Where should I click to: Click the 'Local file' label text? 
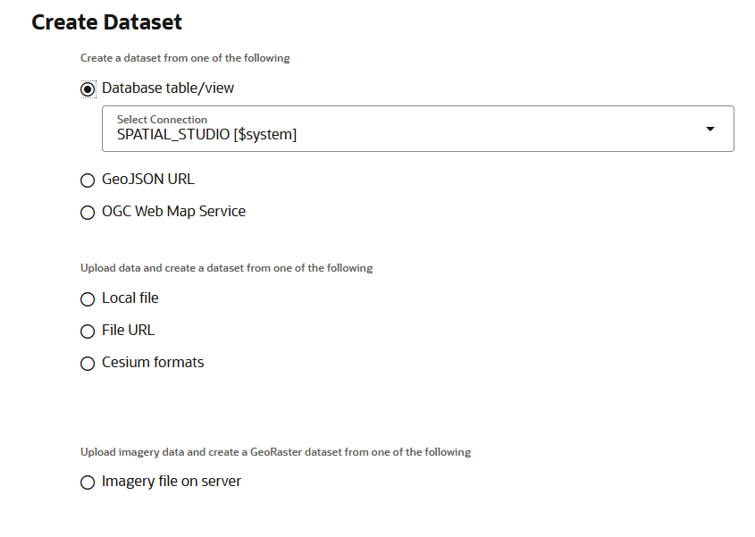click(130, 298)
